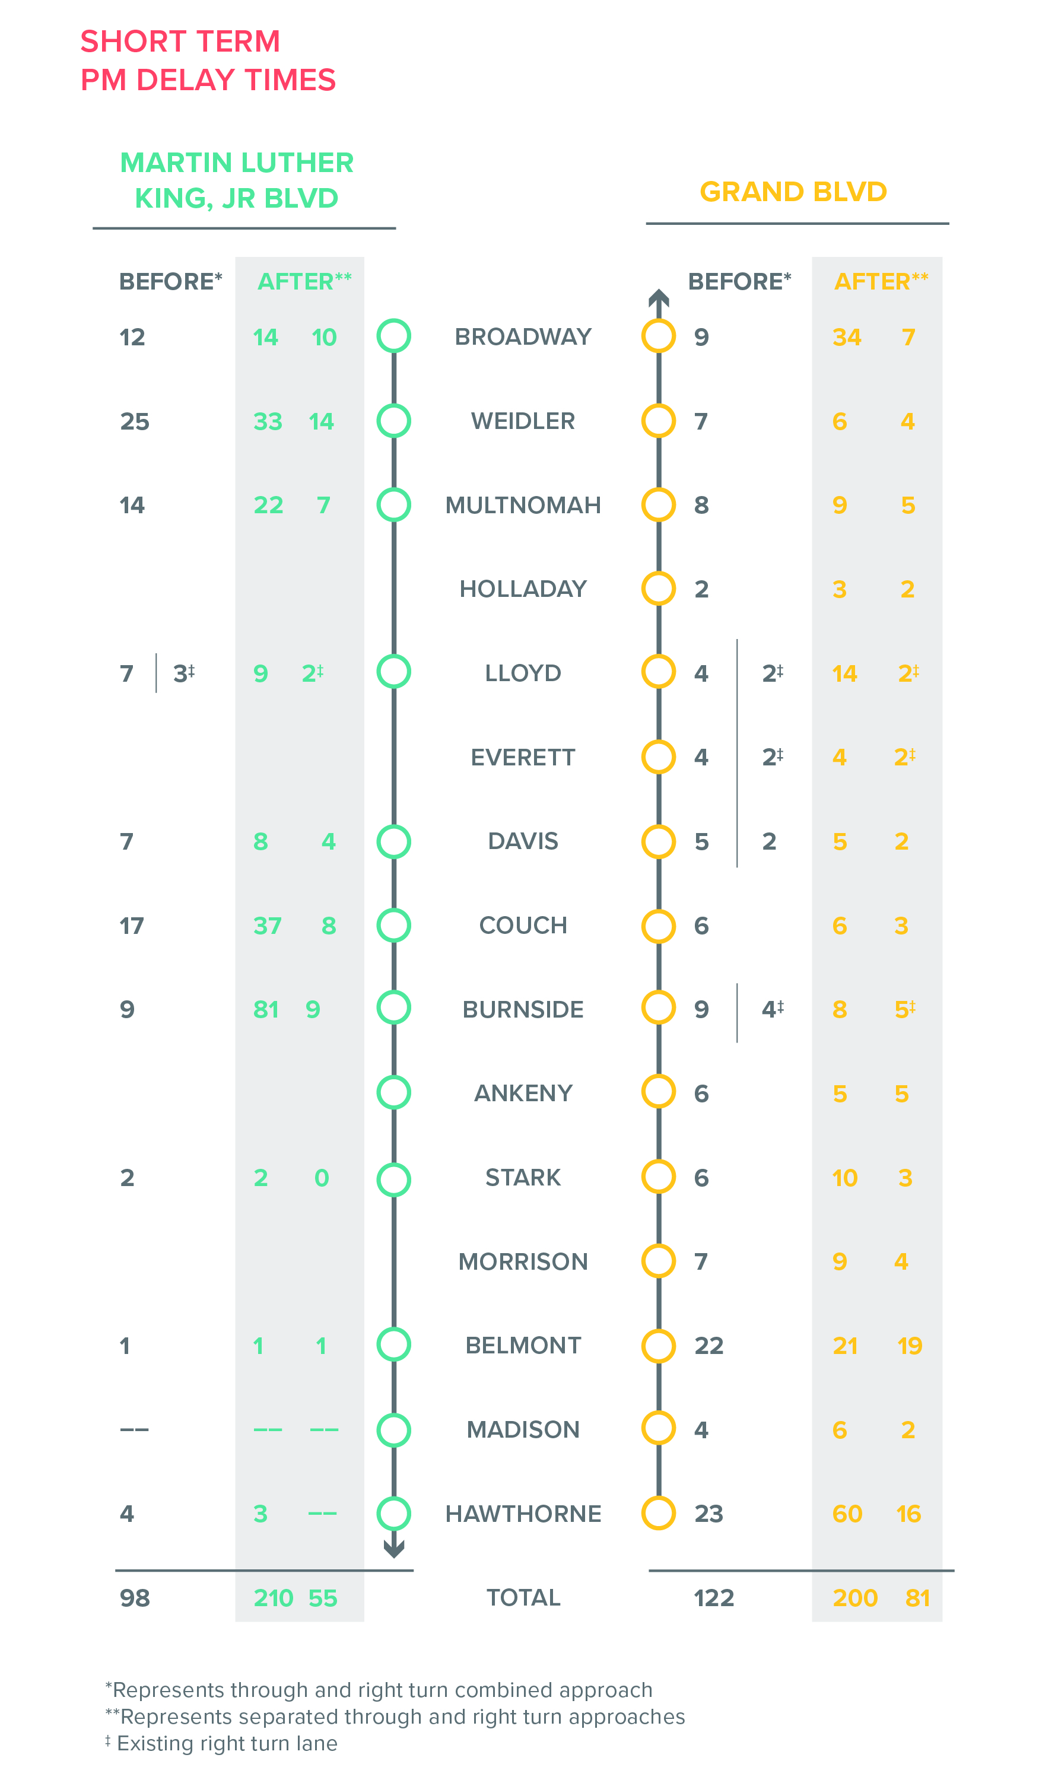Select the yellow circle marker at Hawthorne
The width and height of the screenshot is (1058, 1780).
(658, 1512)
